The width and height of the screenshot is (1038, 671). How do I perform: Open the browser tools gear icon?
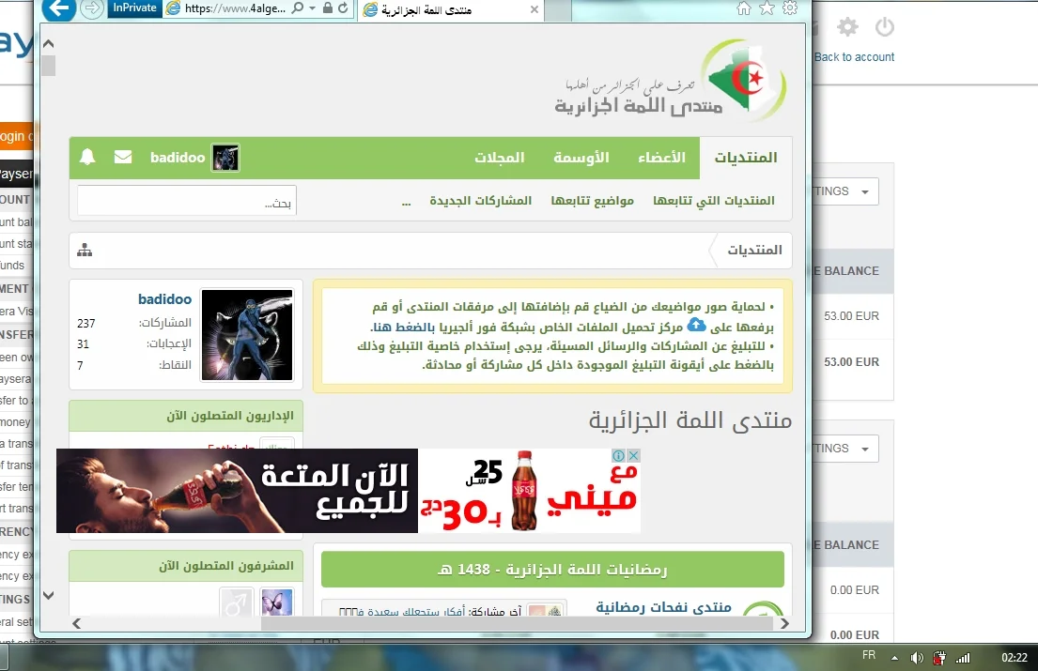click(x=790, y=8)
